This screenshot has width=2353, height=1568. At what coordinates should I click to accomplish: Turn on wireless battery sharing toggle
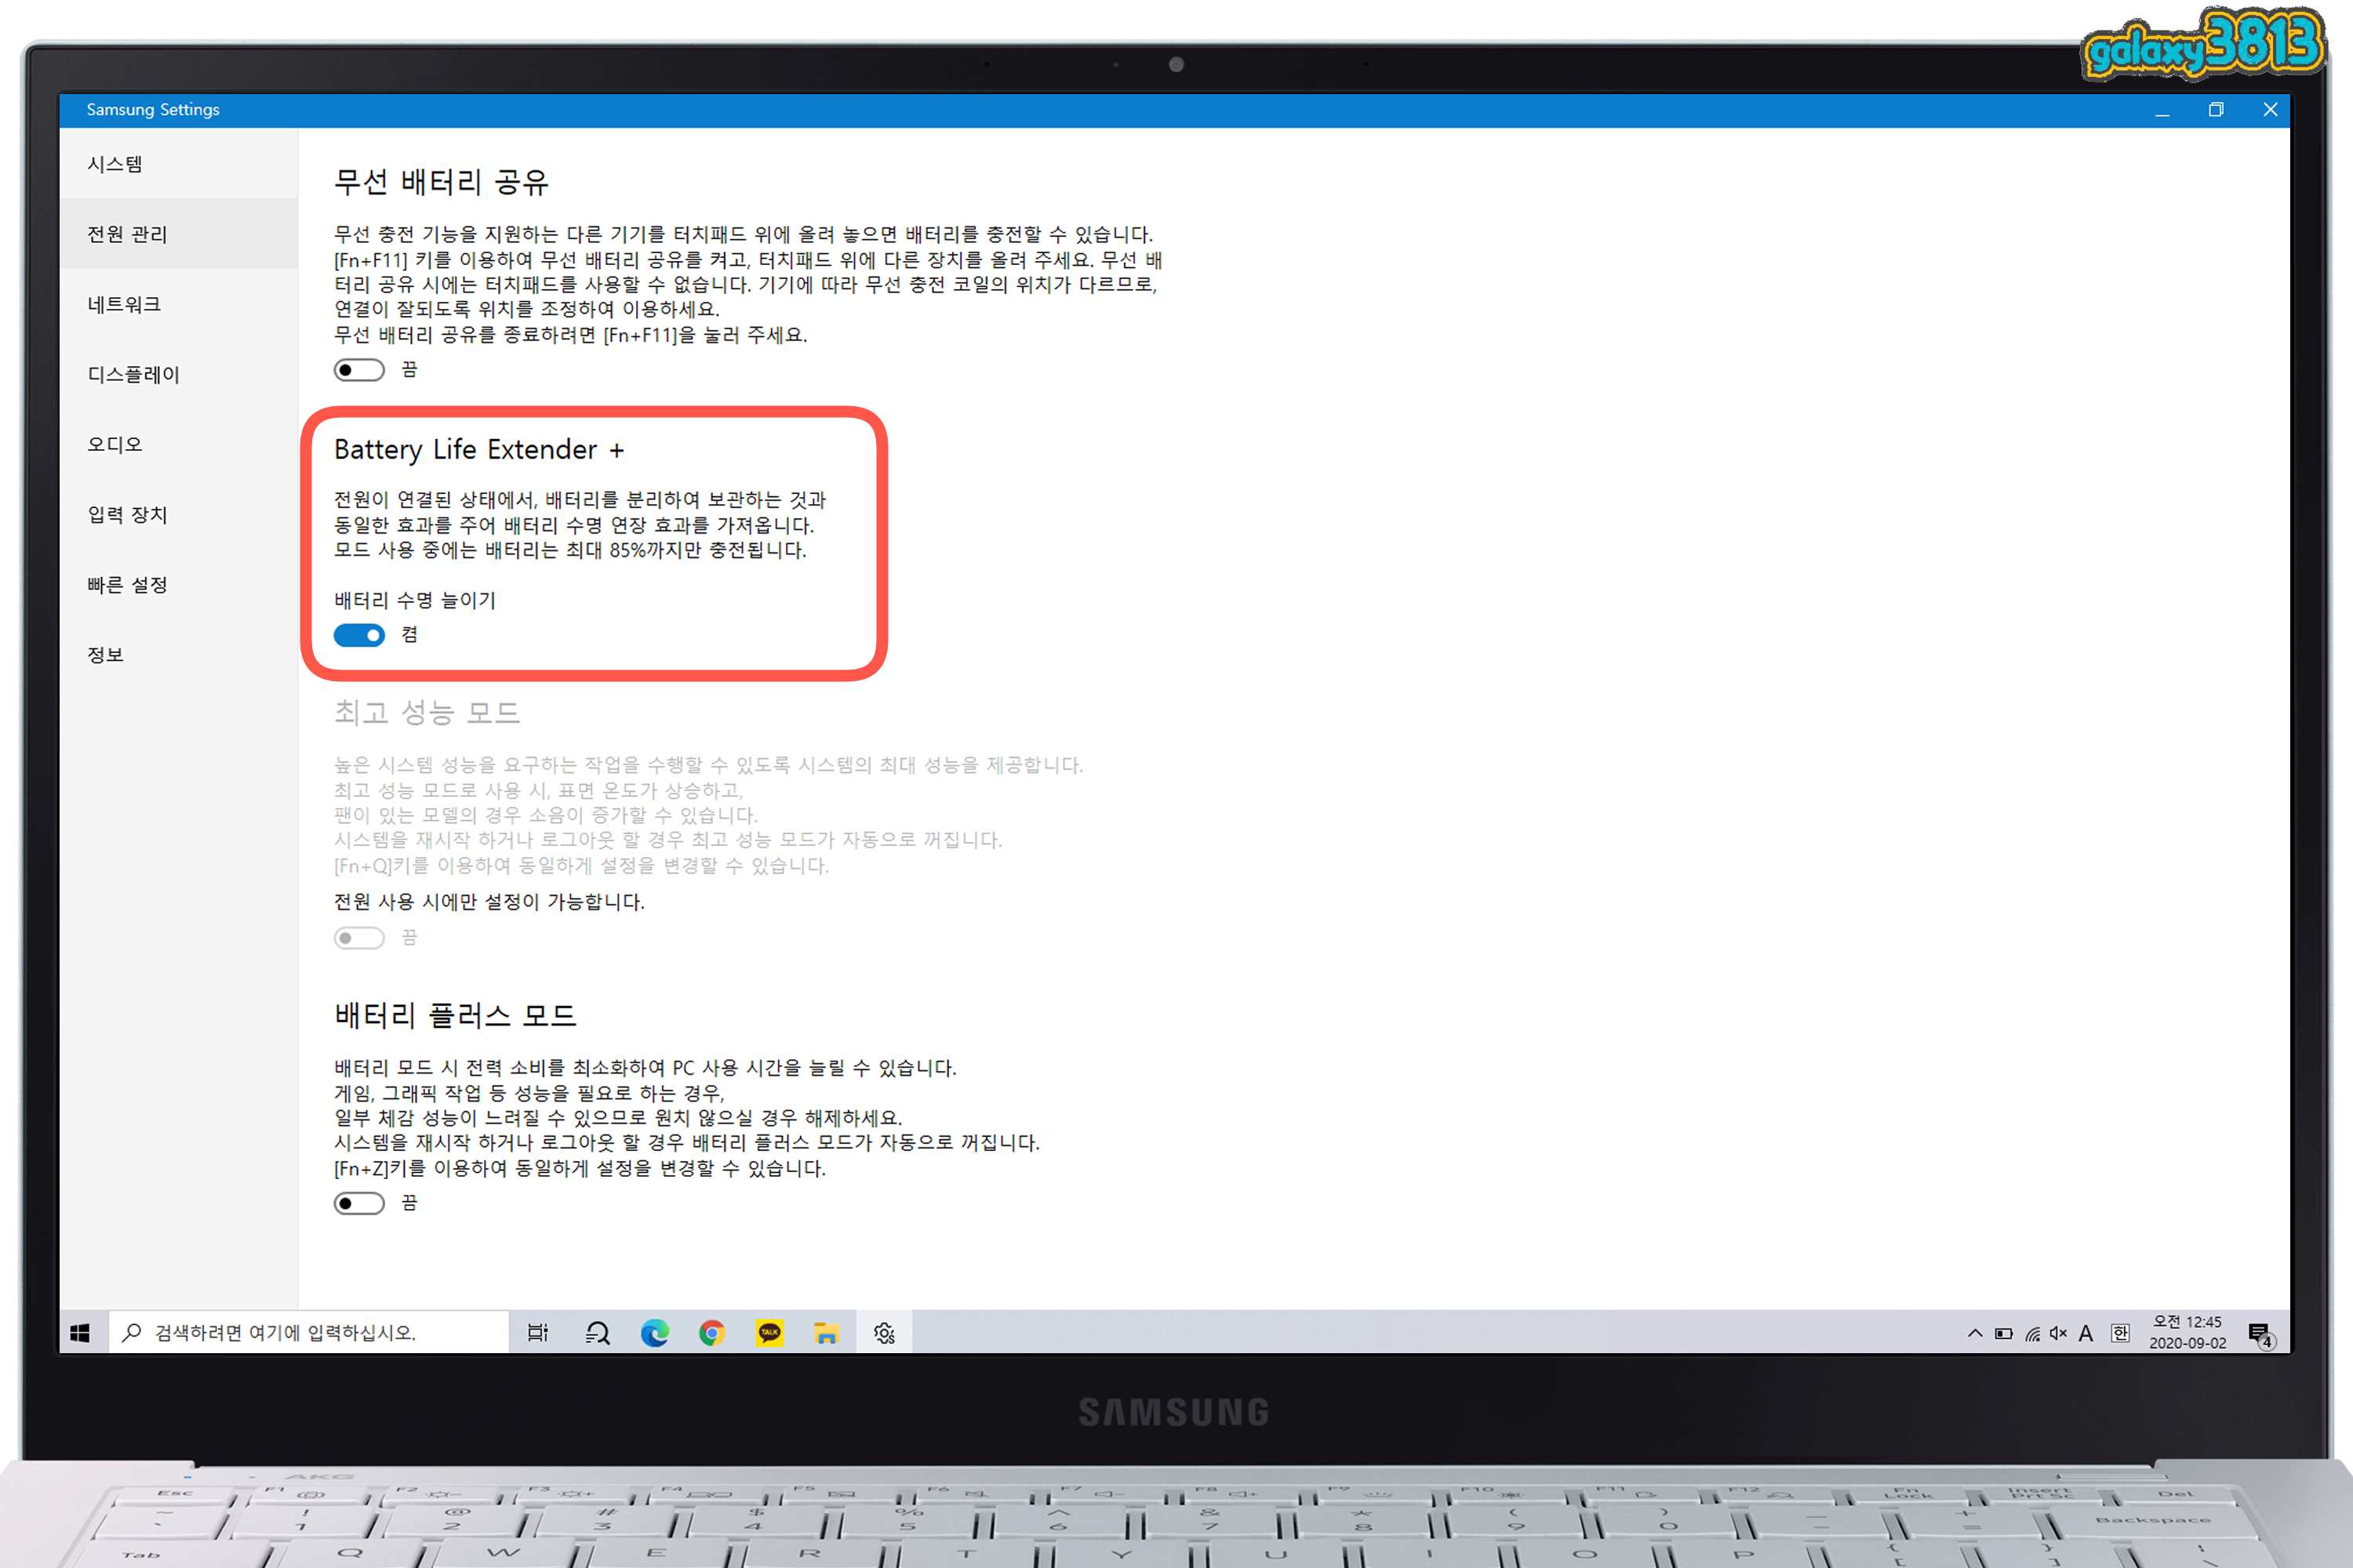[x=359, y=370]
